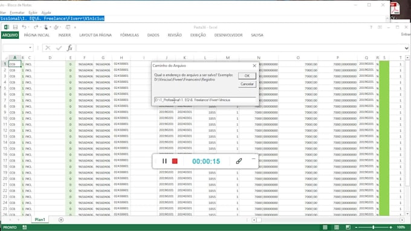Open the customize quick access toolbar arrow
Viewport: 411px width, 231px height.
click(75, 27)
